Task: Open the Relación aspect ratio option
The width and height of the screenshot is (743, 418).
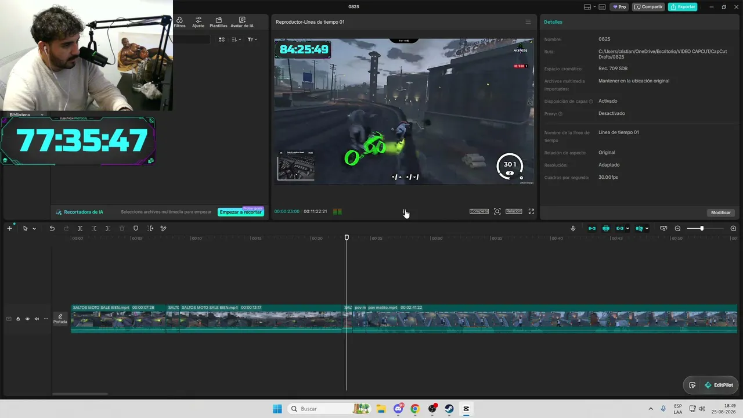Action: 514,211
